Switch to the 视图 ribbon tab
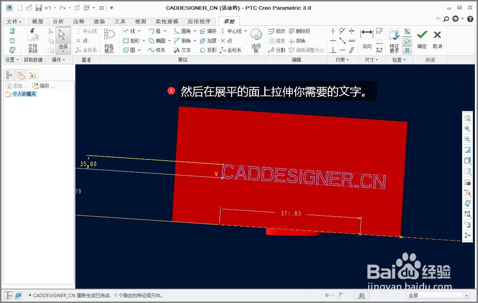Viewport: 478px width, 303px height. point(141,22)
